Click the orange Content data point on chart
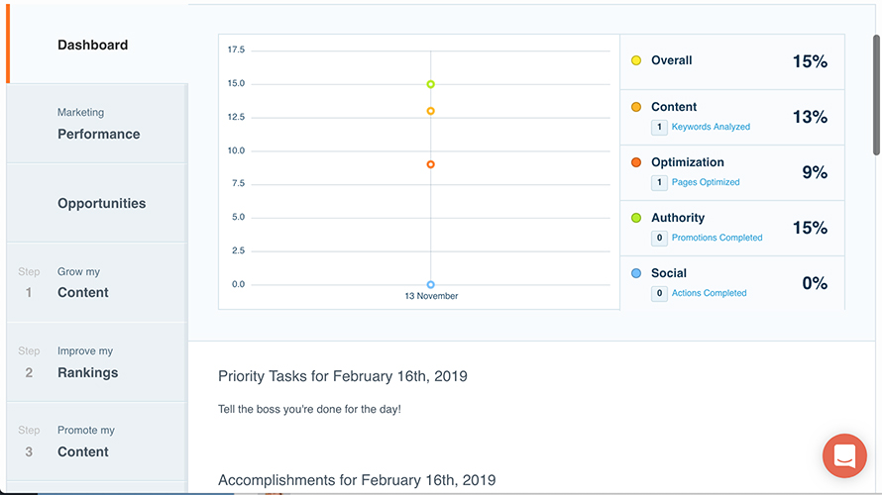 [x=431, y=111]
